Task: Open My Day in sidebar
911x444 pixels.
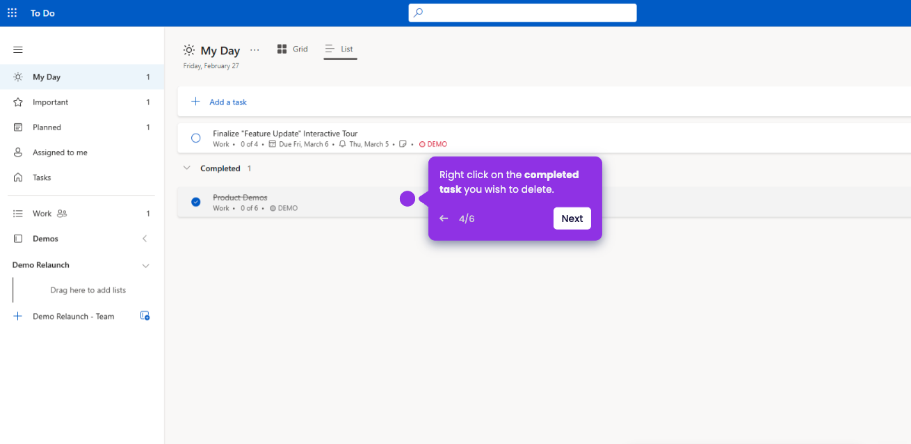Action: point(82,77)
